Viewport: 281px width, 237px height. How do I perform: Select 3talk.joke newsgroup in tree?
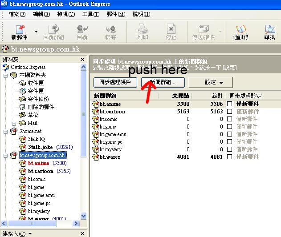point(41,147)
